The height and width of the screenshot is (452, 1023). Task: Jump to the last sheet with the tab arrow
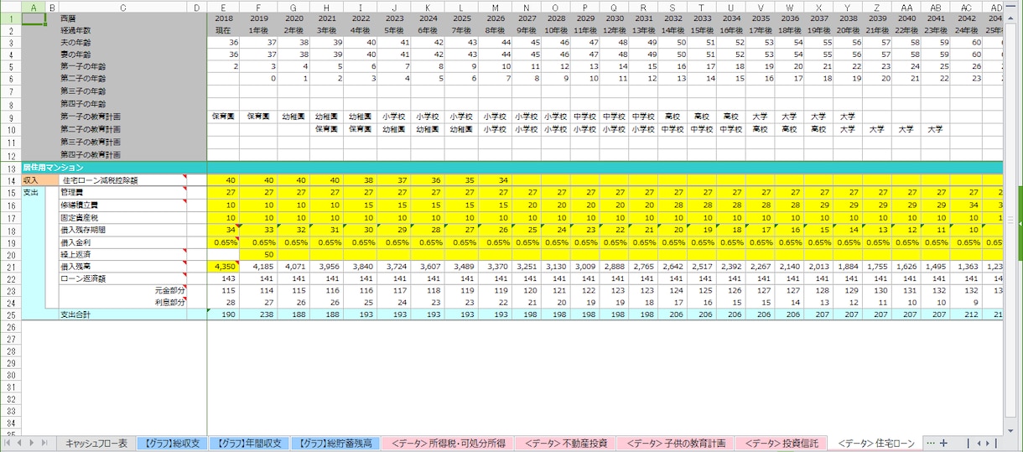(45, 443)
